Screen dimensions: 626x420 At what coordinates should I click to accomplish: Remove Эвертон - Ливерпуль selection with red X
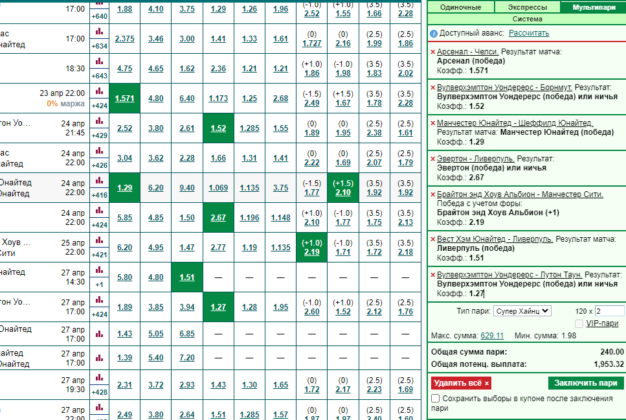coord(433,159)
